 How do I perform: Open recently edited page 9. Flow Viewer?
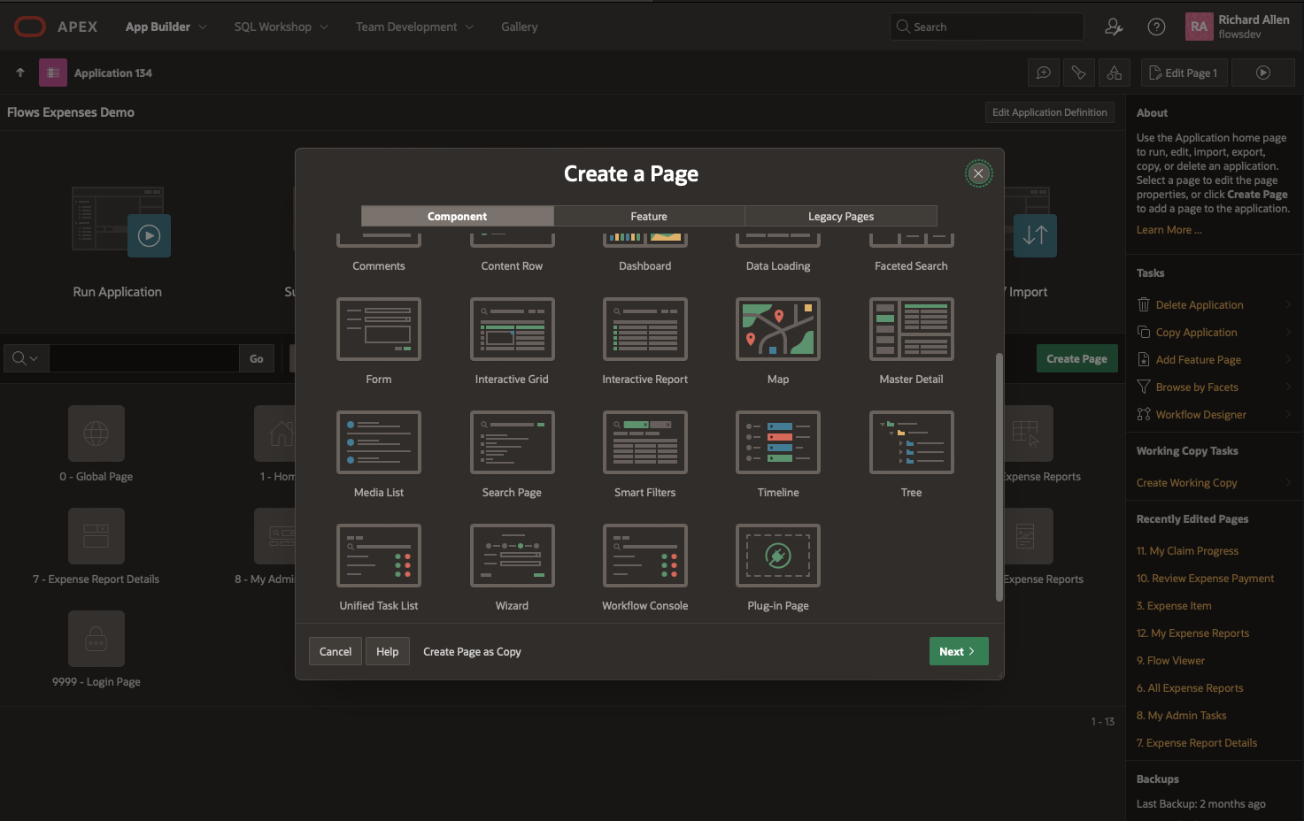click(x=1170, y=660)
